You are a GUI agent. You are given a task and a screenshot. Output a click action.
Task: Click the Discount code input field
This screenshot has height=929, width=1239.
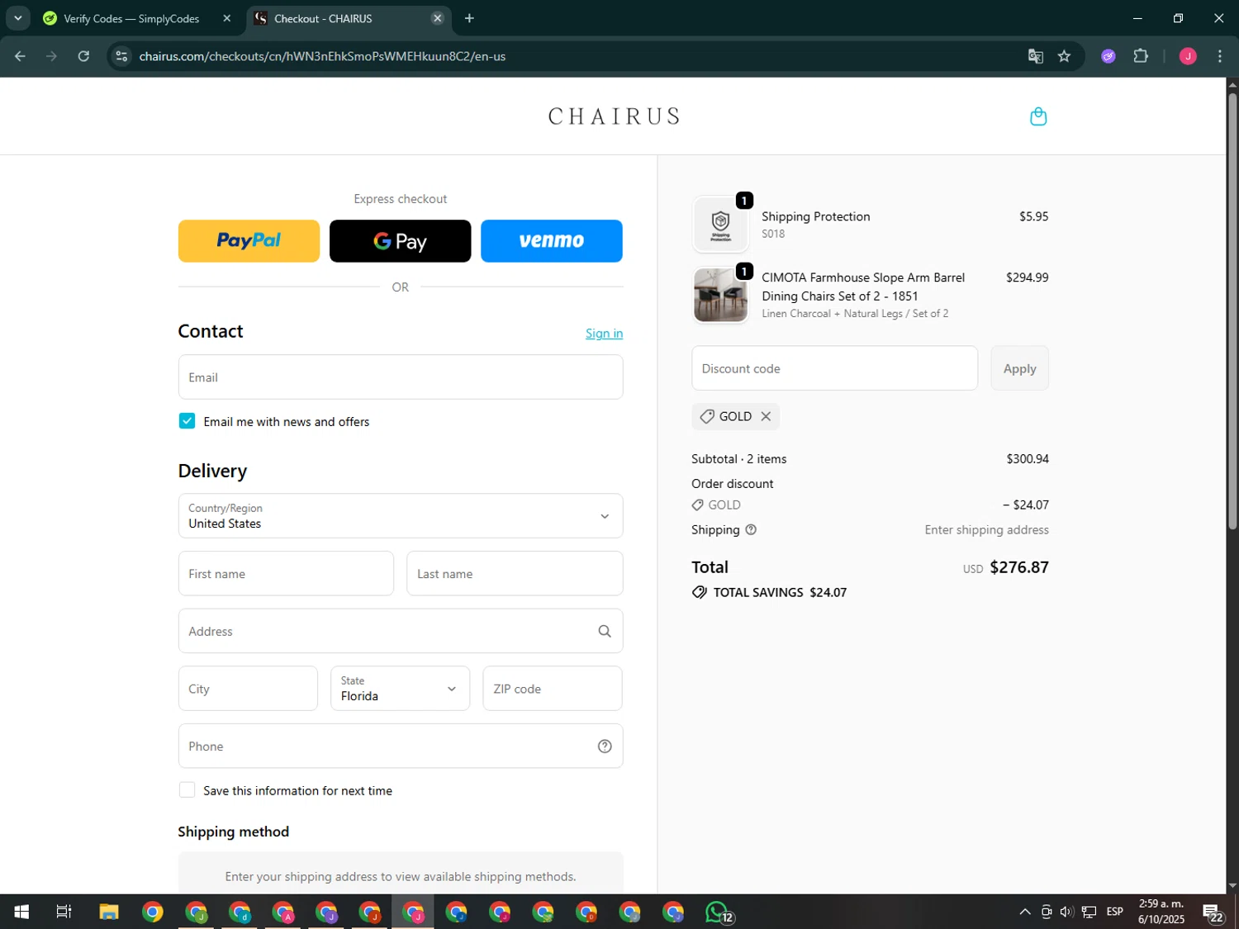834,368
